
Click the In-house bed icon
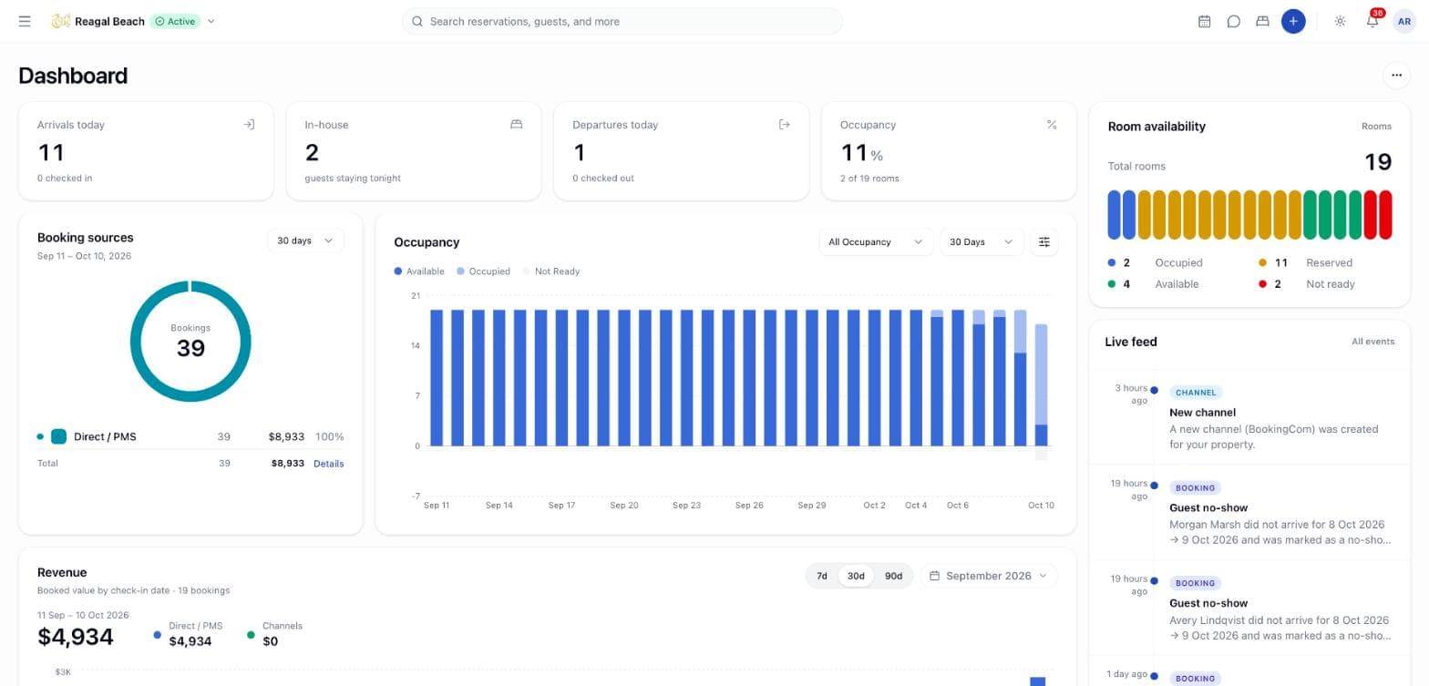point(516,125)
